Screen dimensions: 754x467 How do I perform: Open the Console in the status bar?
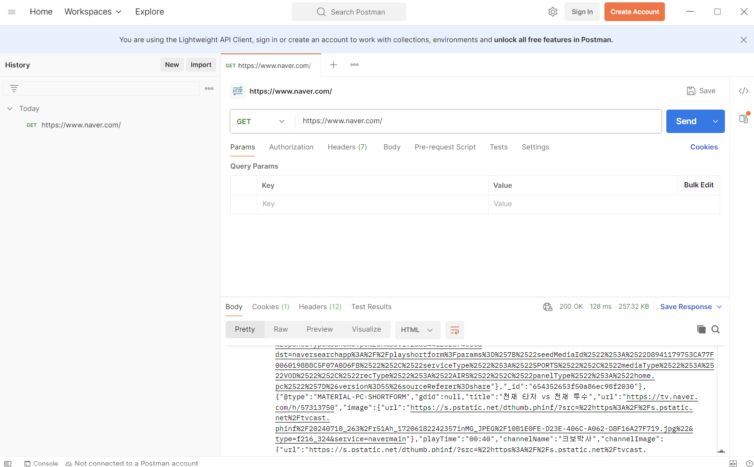point(41,463)
